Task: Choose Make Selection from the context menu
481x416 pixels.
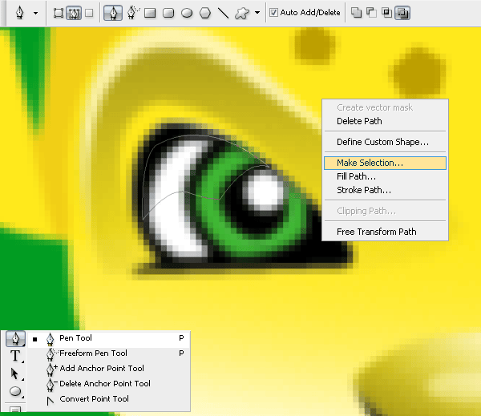Action: (x=370, y=163)
